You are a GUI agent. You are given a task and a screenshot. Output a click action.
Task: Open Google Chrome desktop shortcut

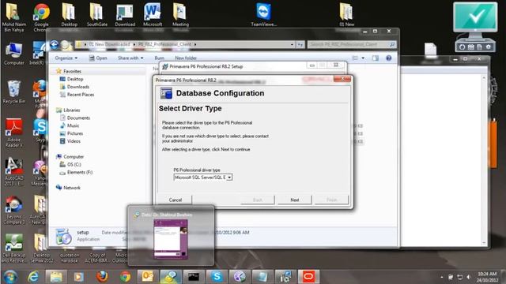41,17
